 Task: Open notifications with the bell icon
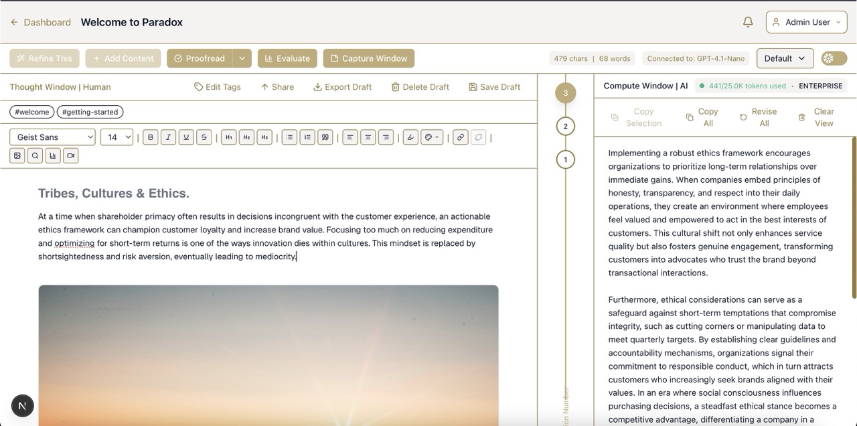pos(748,22)
